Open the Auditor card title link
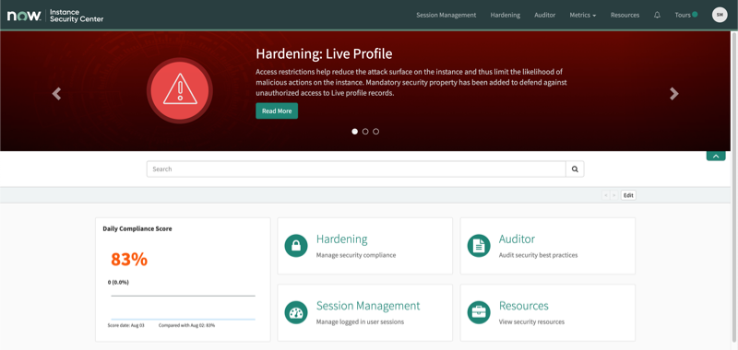Viewport: 738px width, 350px height. click(x=517, y=239)
